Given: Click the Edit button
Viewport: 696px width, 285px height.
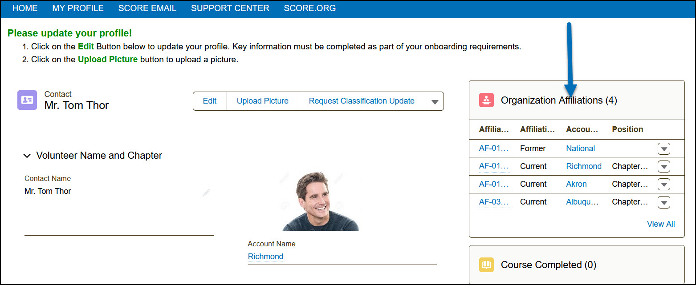Looking at the screenshot, I should point(210,101).
